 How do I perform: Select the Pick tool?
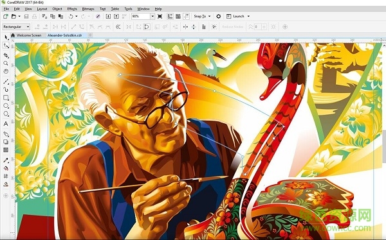[6, 38]
